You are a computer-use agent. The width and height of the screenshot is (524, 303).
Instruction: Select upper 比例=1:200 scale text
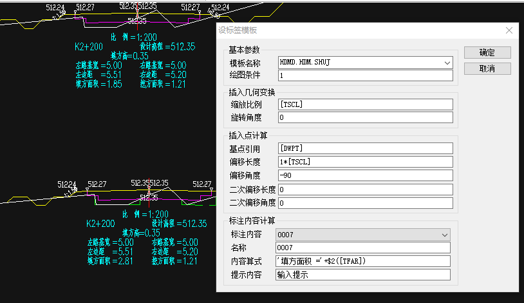tap(134, 37)
